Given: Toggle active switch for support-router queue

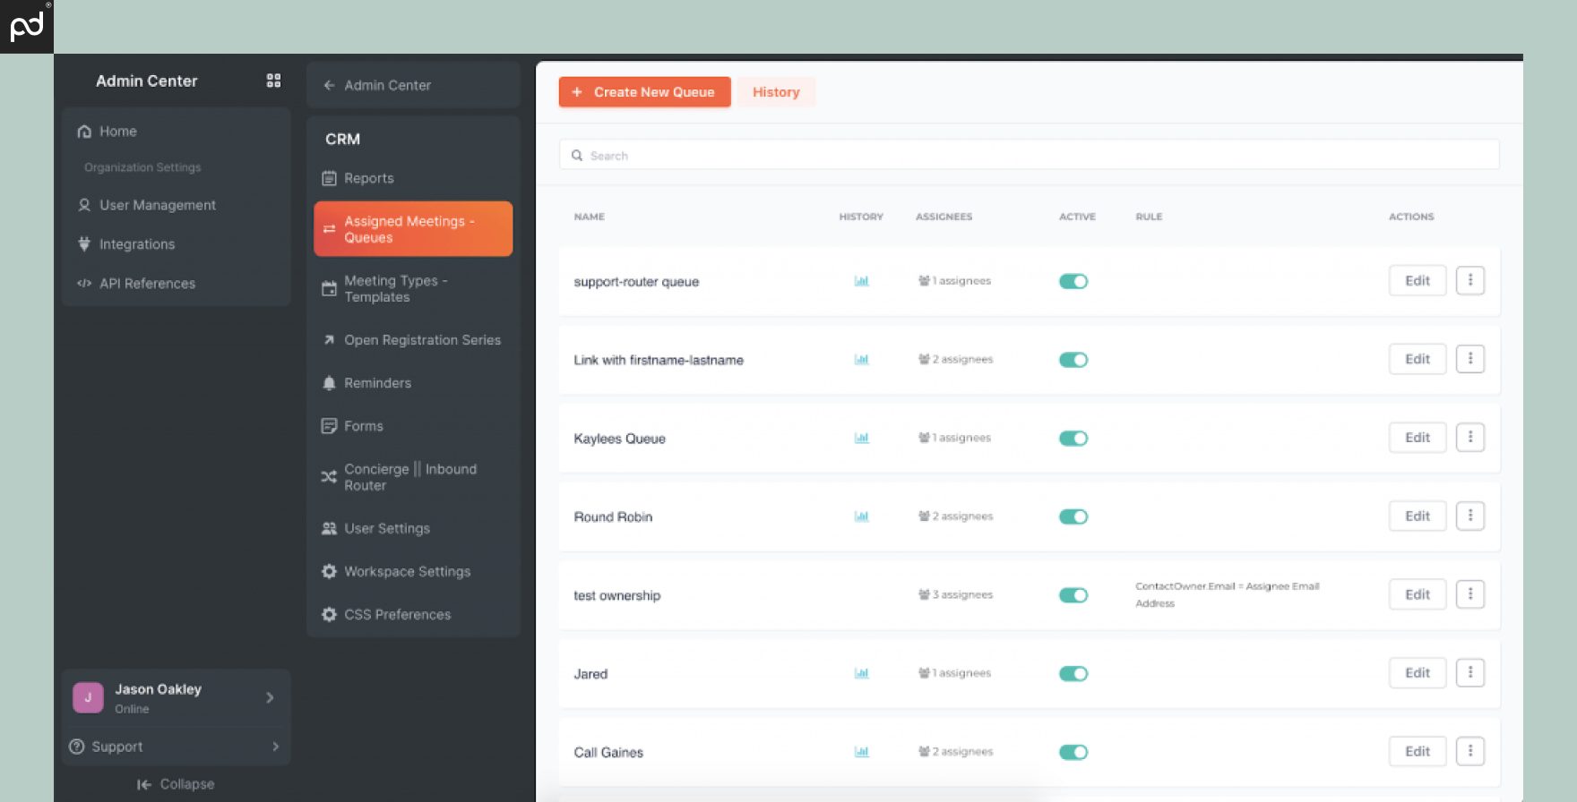Looking at the screenshot, I should [x=1073, y=281].
